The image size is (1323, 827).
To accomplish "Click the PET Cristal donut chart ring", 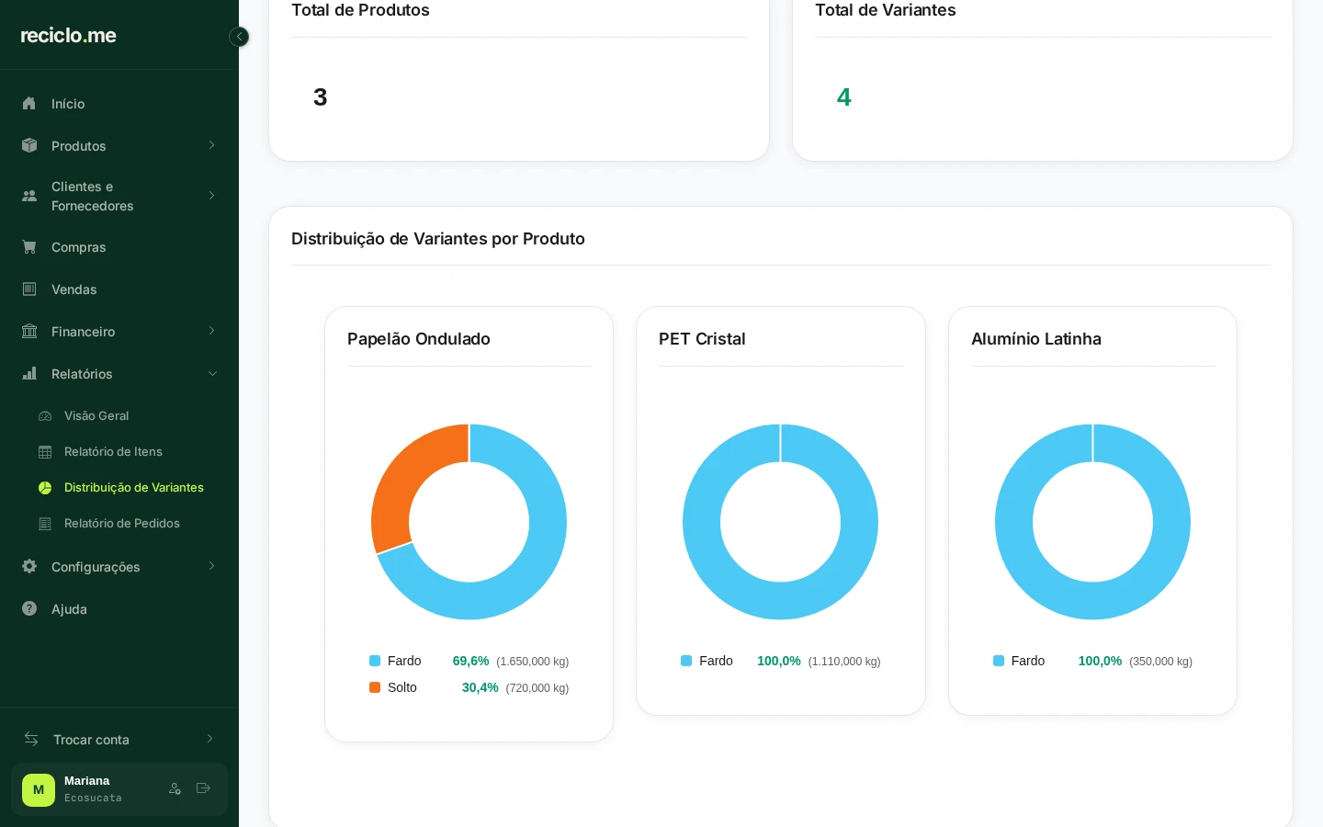I will tap(780, 600).
